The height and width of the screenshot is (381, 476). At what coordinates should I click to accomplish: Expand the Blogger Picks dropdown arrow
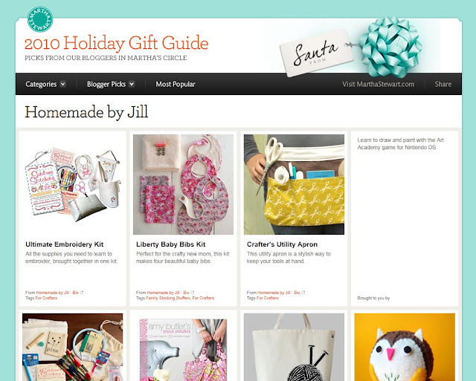(132, 84)
